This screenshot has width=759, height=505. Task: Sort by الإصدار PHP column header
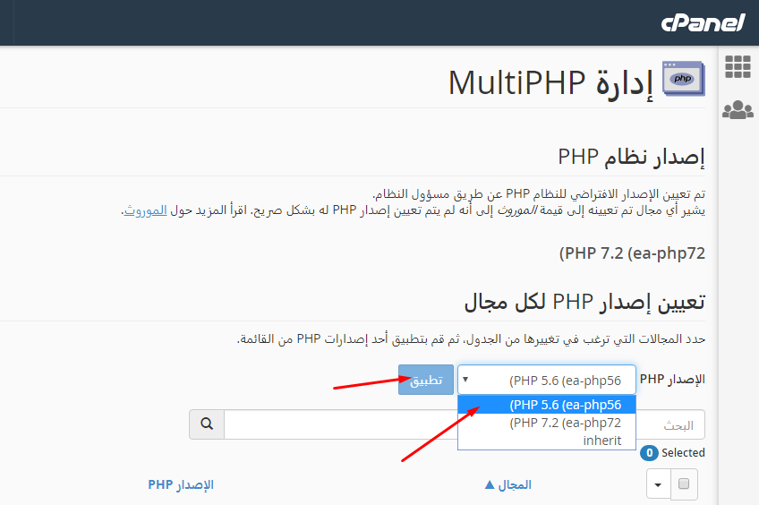pyautogui.click(x=181, y=484)
